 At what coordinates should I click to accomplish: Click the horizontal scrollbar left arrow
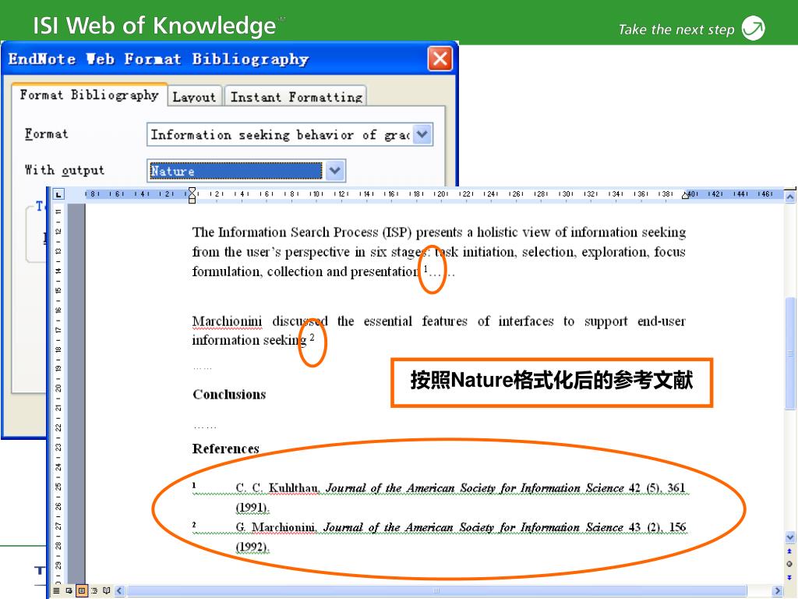[x=120, y=591]
